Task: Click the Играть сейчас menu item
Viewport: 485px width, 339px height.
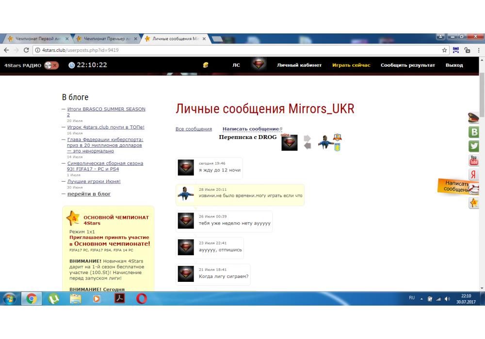Action: pos(351,65)
